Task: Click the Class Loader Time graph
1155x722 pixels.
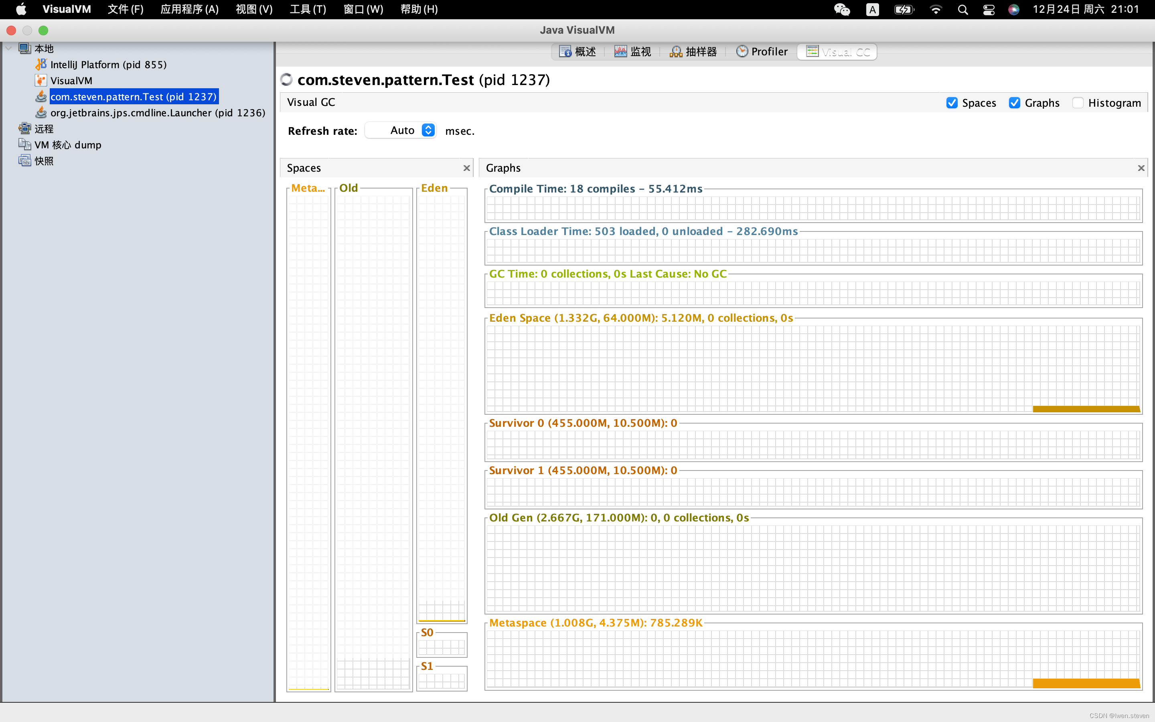Action: pos(813,251)
